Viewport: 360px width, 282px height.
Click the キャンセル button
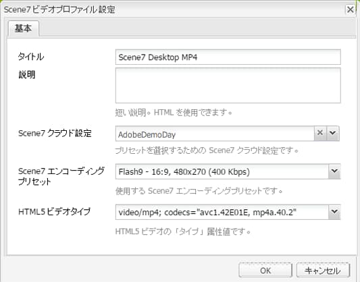(323, 271)
